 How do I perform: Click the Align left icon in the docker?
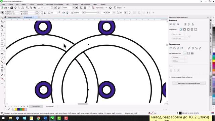tap(171, 25)
